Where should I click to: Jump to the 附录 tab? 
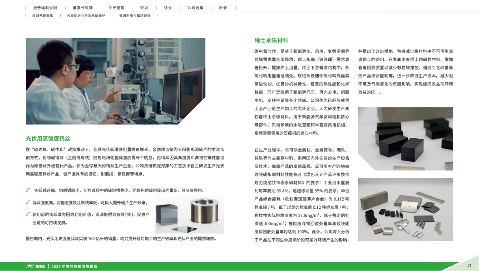[x=223, y=8]
